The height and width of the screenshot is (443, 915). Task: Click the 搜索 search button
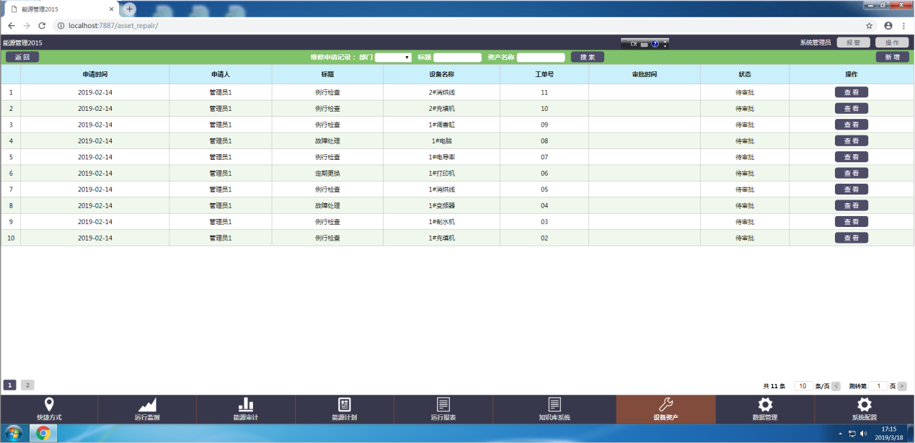tap(588, 58)
